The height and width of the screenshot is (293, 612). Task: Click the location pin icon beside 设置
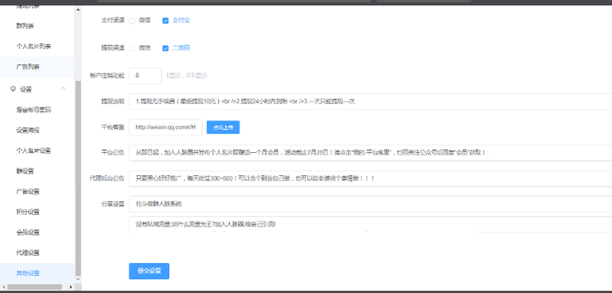pos(12,90)
